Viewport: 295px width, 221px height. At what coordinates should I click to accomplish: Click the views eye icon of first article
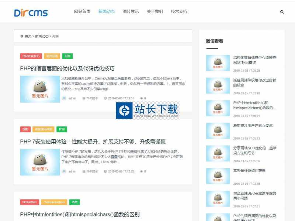click(141, 98)
